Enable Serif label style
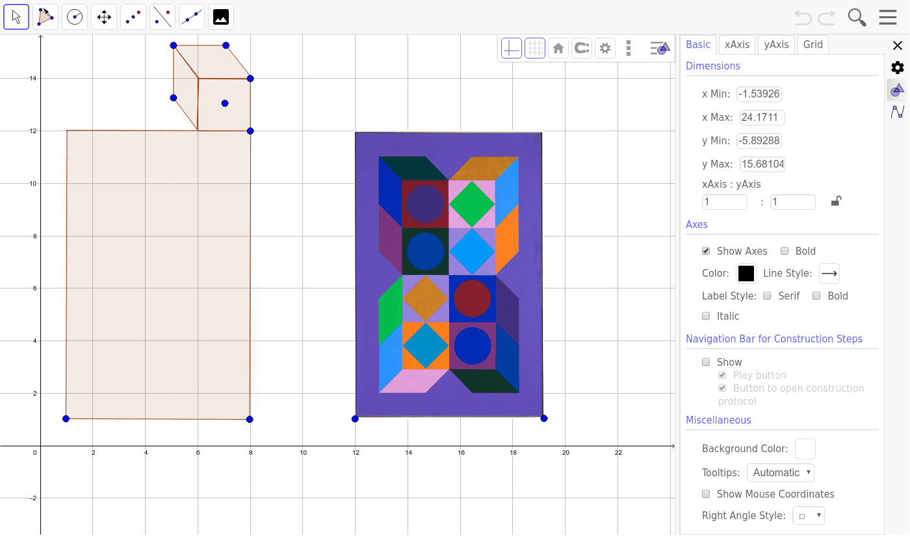The height and width of the screenshot is (536, 910). [767, 296]
